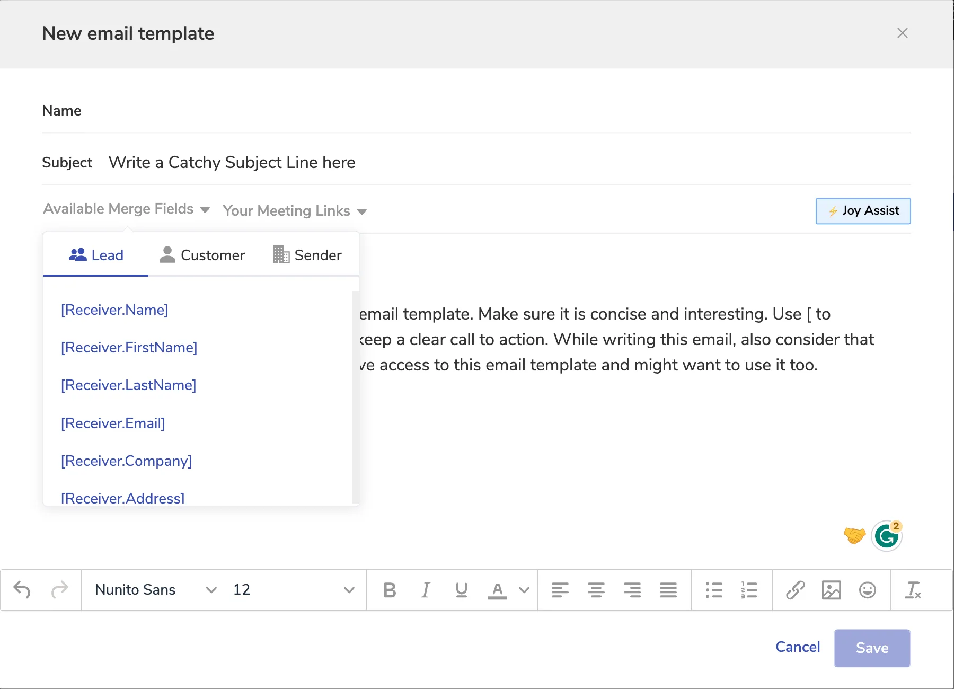Open the Grammarly suggestions badge

click(887, 536)
